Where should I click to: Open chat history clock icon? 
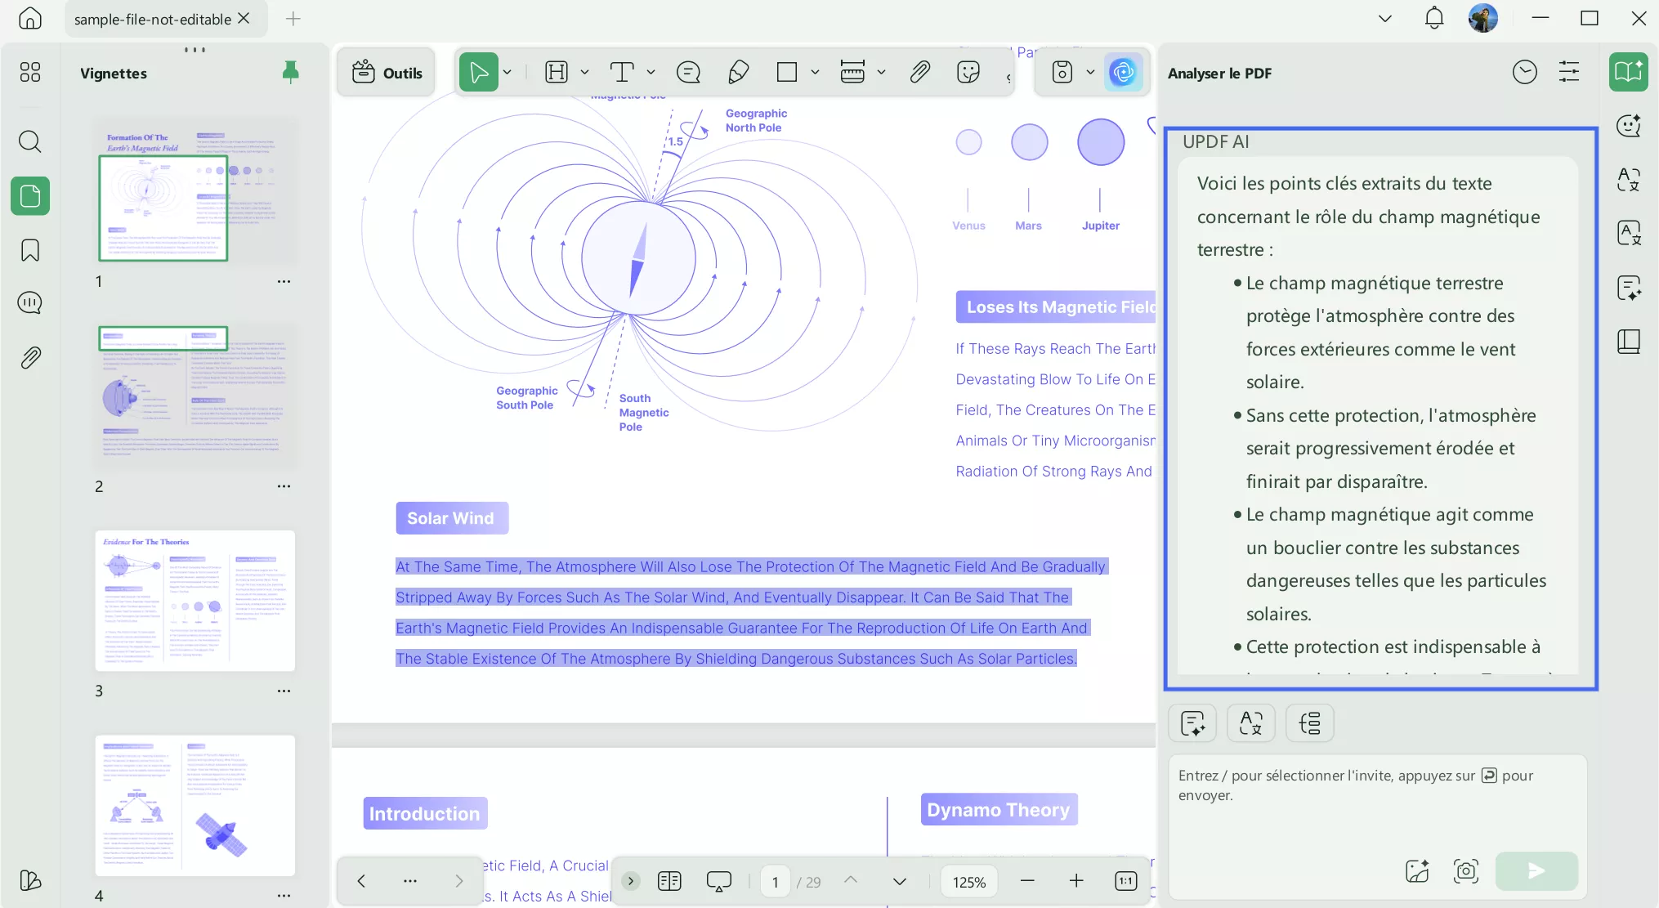coord(1524,73)
